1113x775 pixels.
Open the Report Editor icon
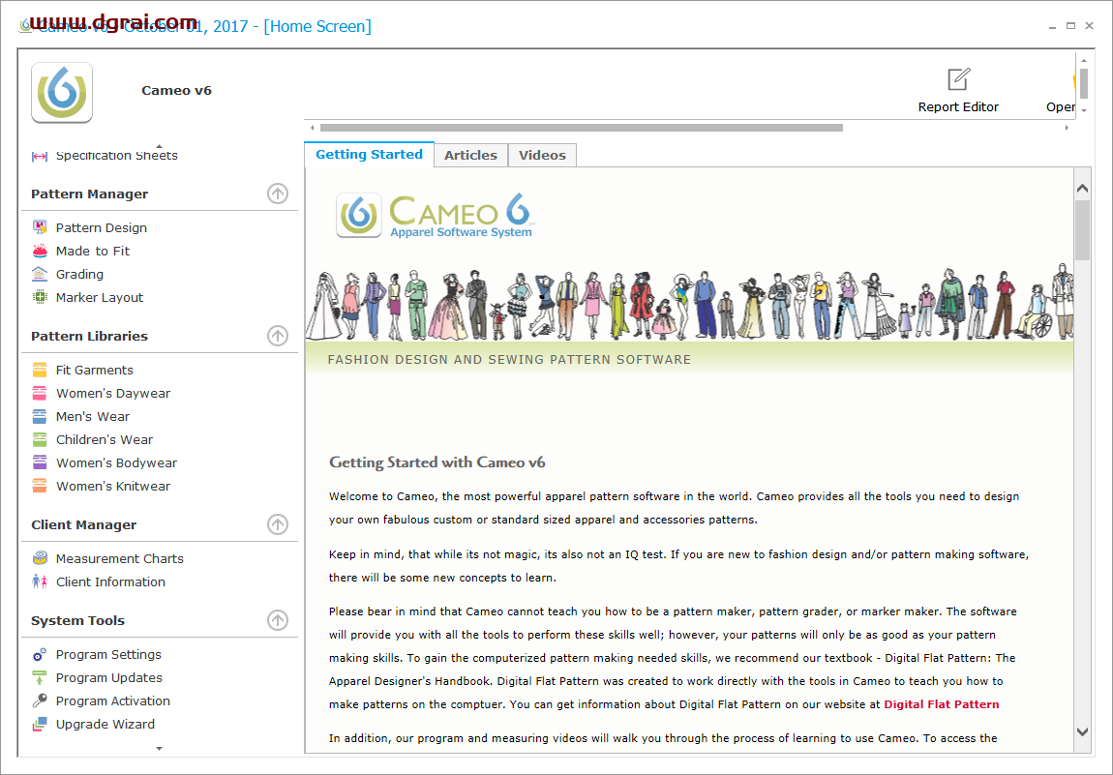(x=958, y=79)
